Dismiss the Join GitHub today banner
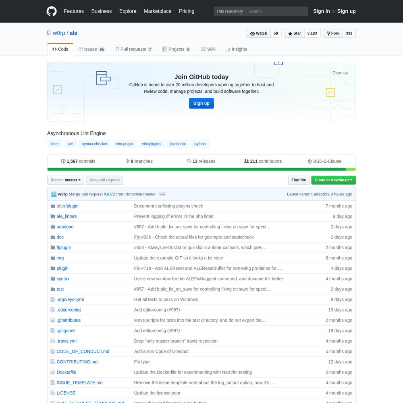Screen dimensions: 403x403 (x=340, y=73)
